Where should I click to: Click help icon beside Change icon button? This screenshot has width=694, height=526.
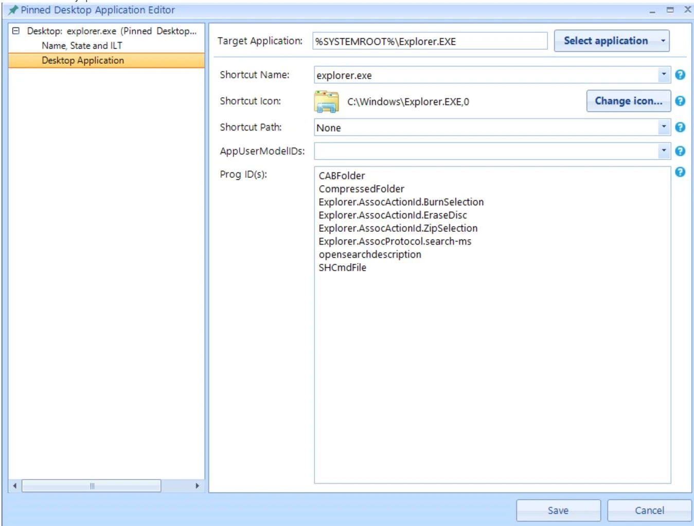pos(680,101)
